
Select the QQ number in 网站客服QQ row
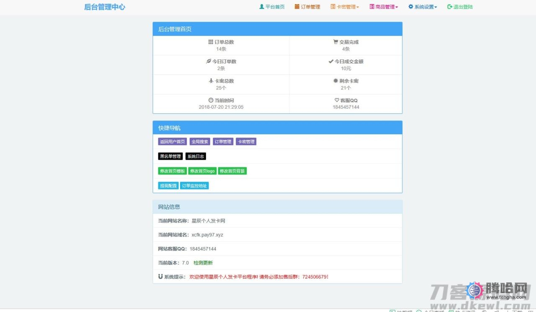(x=203, y=249)
